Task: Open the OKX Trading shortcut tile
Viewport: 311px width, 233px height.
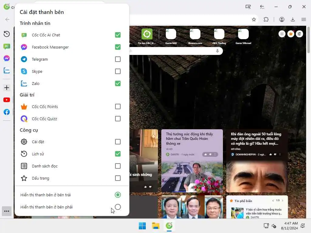Action: click(x=219, y=36)
